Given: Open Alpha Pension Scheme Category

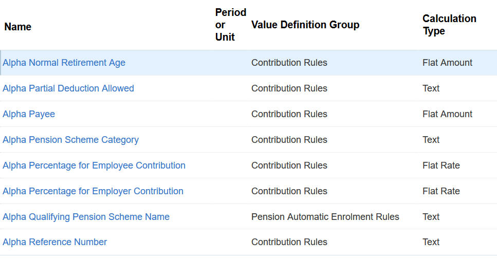Looking at the screenshot, I should pos(70,140).
